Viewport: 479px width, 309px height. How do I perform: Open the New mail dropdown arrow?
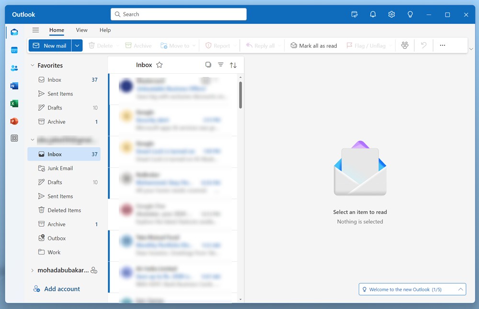coord(77,45)
